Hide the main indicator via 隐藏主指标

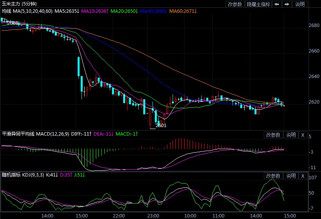click(x=258, y=4)
